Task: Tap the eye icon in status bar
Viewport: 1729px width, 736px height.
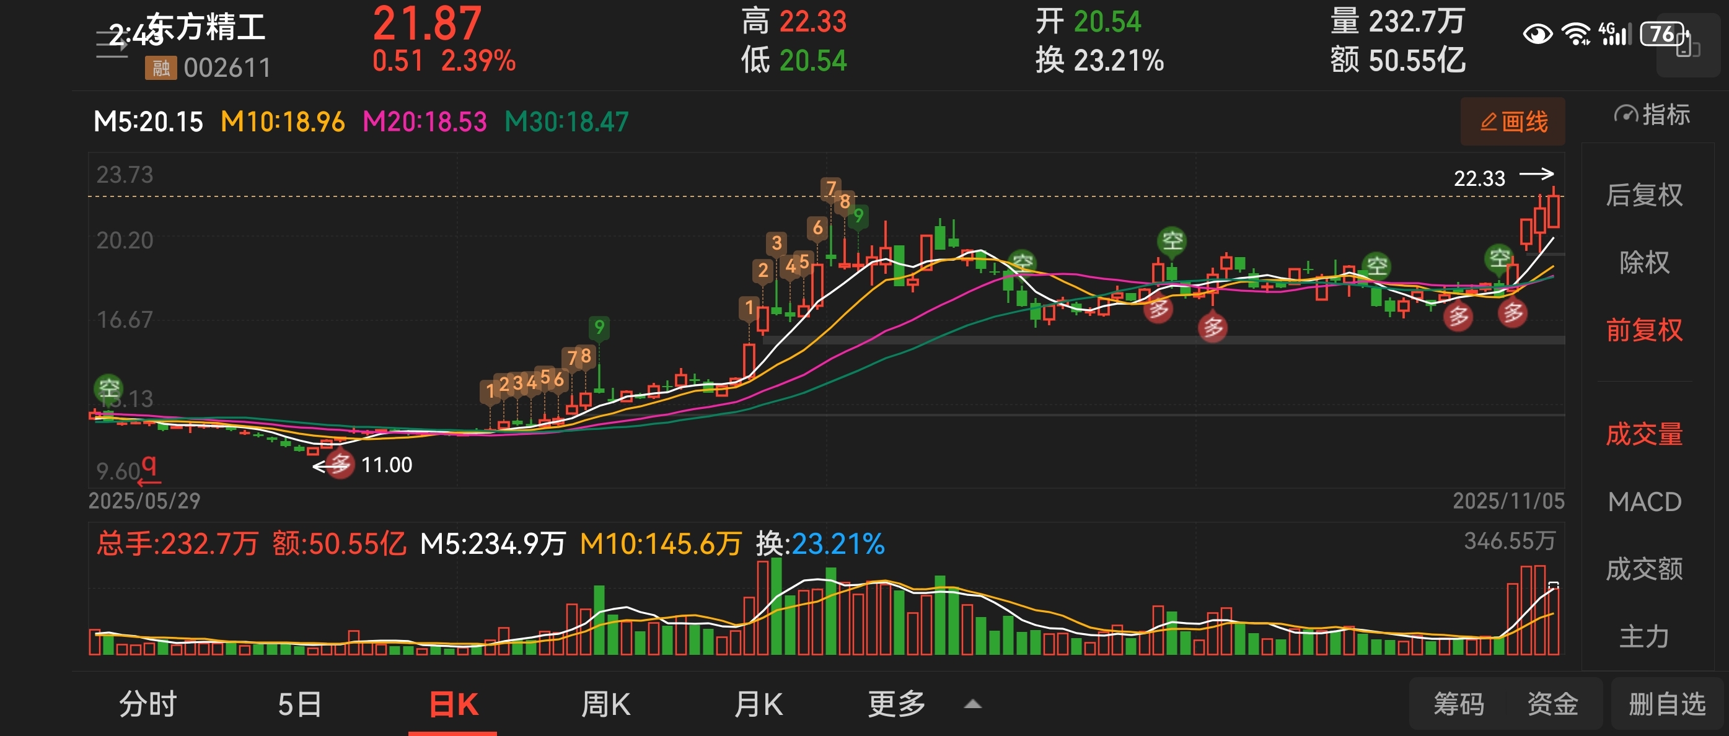Action: pyautogui.click(x=1536, y=33)
